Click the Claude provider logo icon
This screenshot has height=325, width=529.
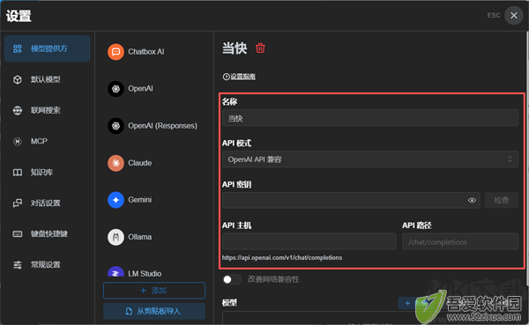tap(115, 163)
